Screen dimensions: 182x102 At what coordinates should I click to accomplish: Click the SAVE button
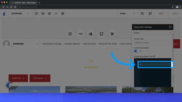pos(175,13)
